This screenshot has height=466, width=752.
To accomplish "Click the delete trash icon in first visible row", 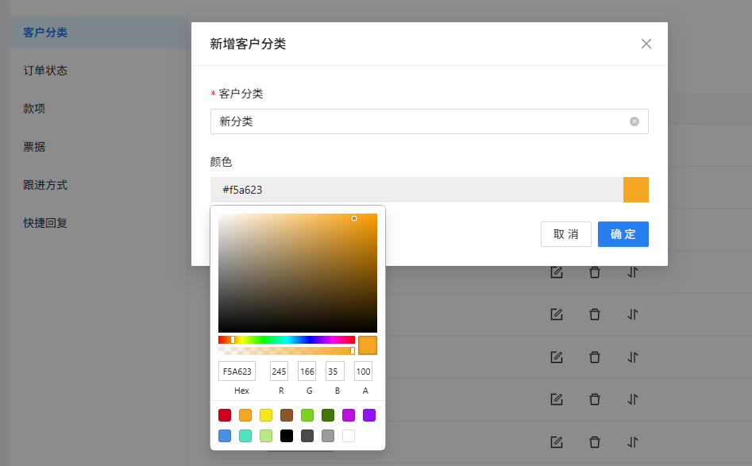I will pyautogui.click(x=595, y=272).
